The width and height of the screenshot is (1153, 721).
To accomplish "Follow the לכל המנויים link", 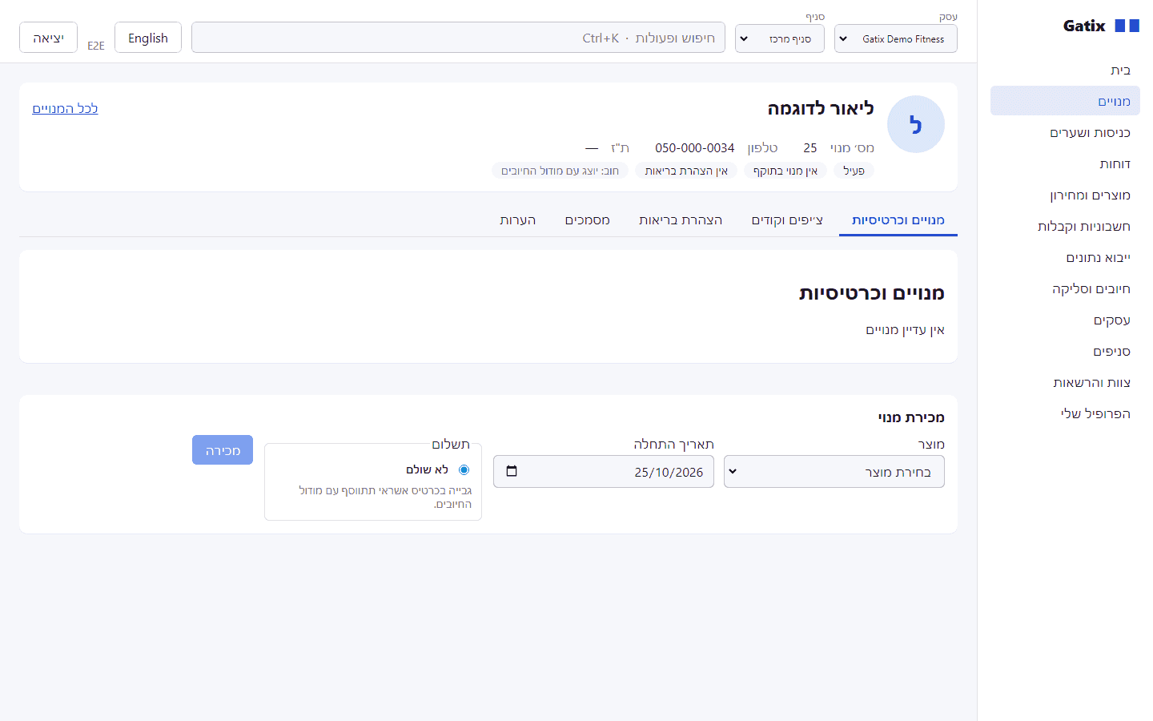I will 65,108.
